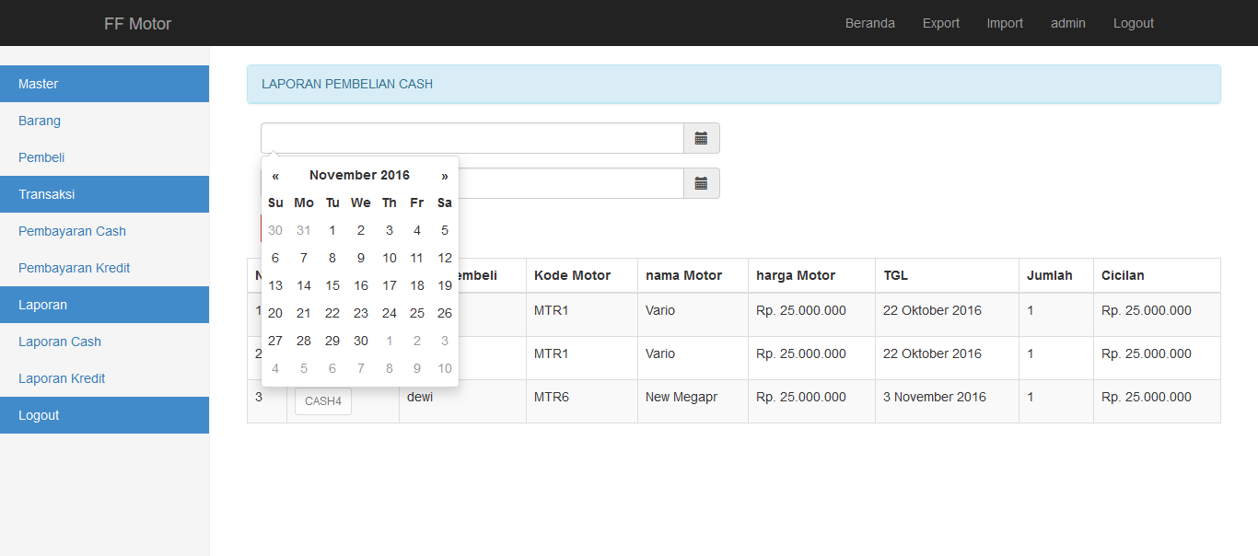The width and height of the screenshot is (1258, 556).
Task: Click the first date field's calendar icon
Action: (x=702, y=138)
